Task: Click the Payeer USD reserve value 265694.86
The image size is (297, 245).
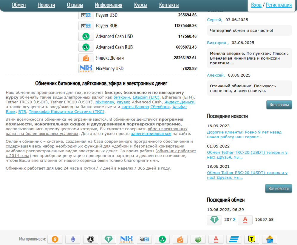Action: click(187, 15)
